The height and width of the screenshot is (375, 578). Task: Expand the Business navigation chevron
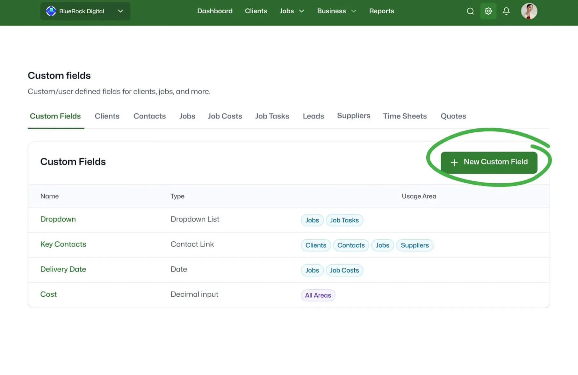[x=353, y=11]
